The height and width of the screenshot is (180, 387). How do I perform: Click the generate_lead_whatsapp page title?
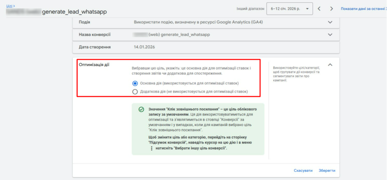[x=74, y=12]
